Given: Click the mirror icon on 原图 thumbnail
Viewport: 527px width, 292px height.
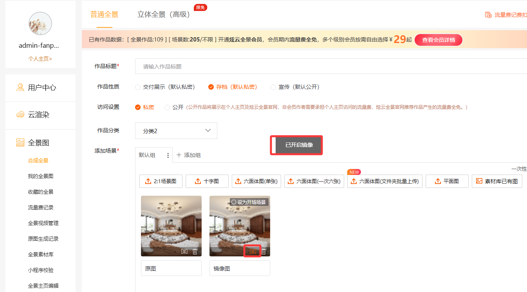Looking at the screenshot, I should [x=184, y=251].
